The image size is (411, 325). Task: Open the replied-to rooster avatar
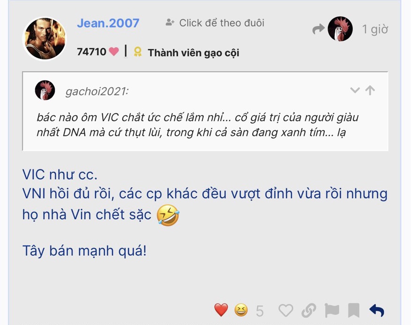[x=340, y=29]
